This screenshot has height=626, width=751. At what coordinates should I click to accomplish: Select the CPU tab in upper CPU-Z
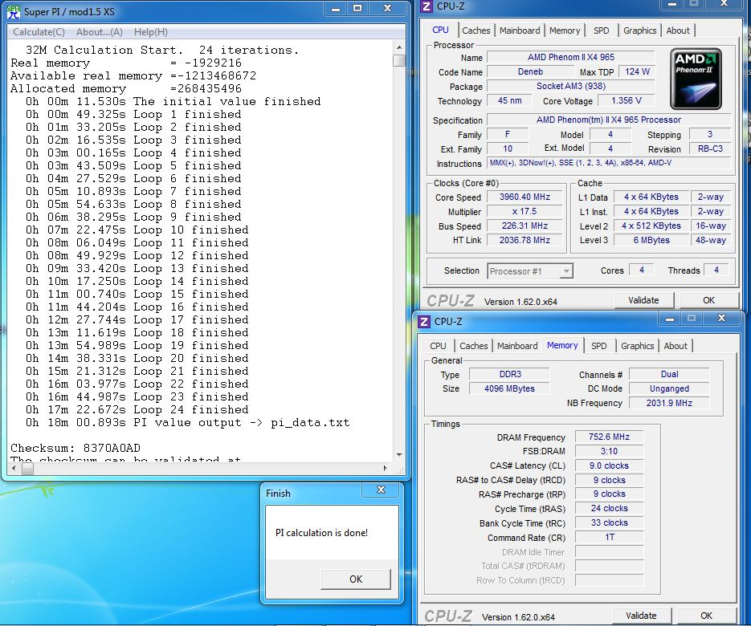[441, 30]
